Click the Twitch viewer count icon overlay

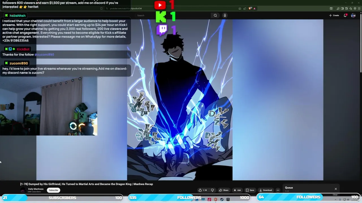(162, 30)
